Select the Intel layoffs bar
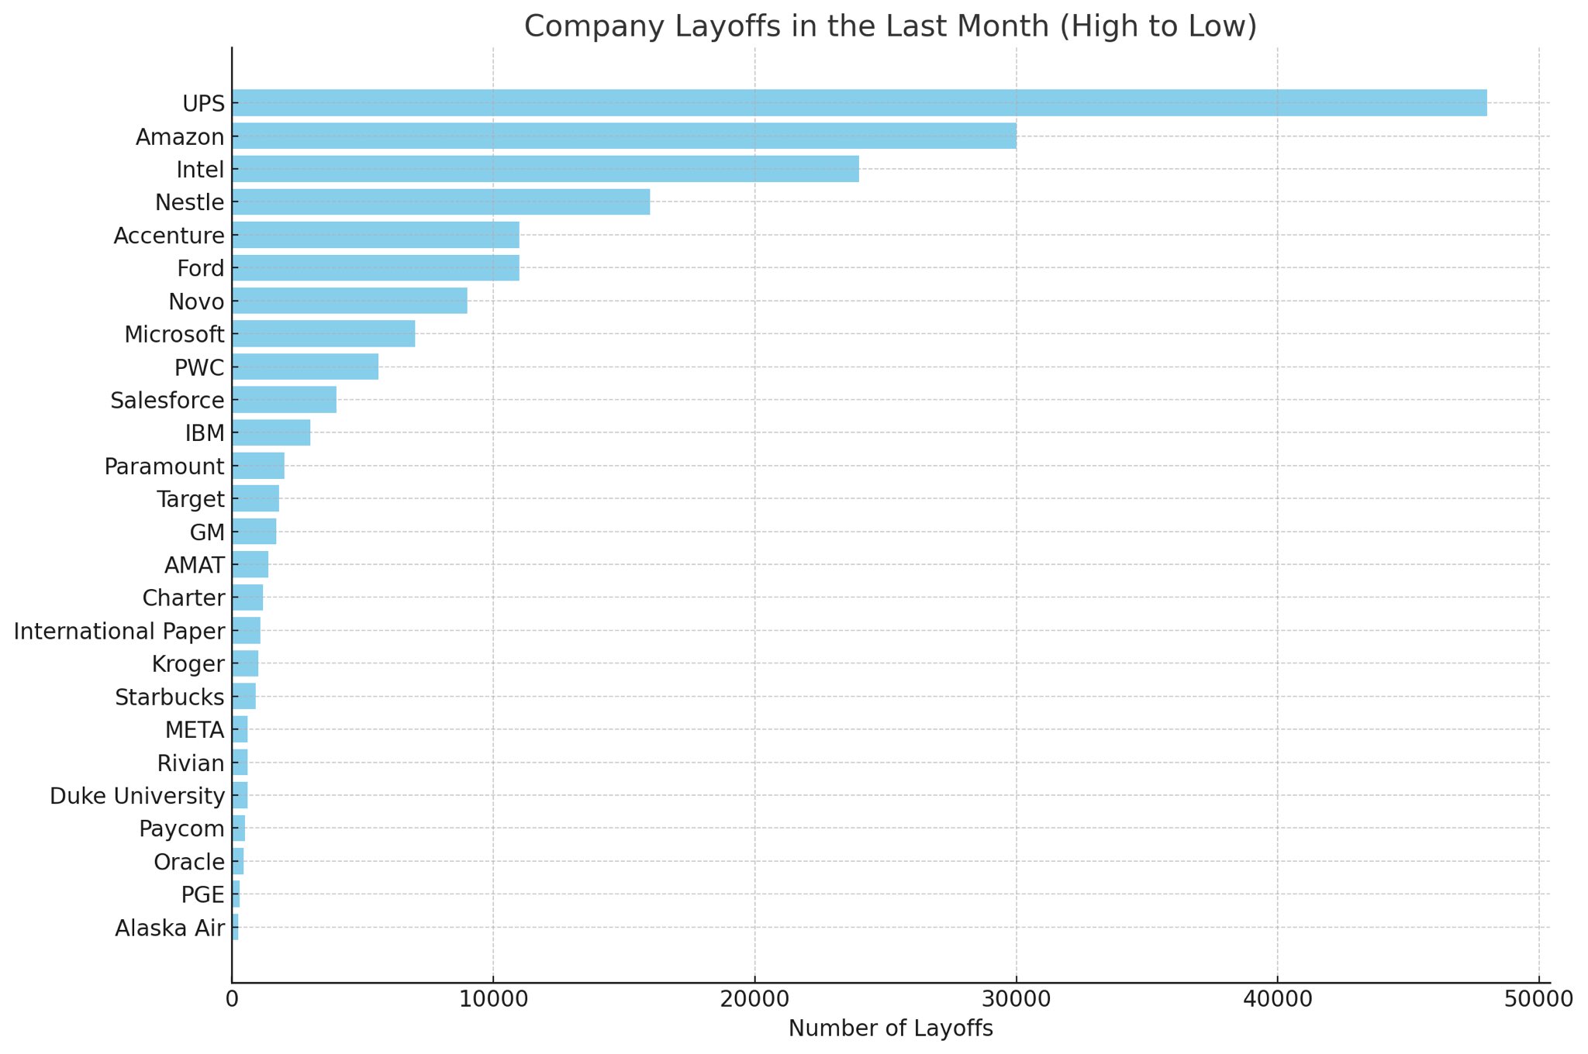1588x1054 pixels. coord(544,169)
